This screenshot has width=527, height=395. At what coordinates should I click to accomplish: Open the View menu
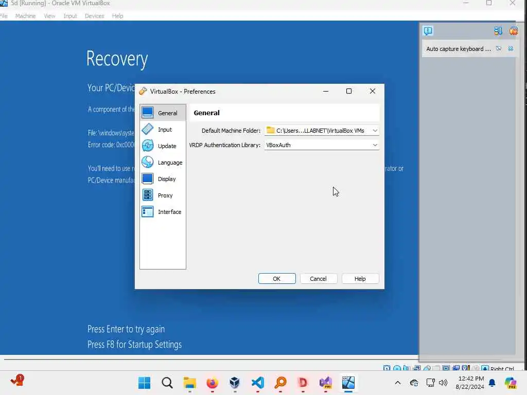49,16
